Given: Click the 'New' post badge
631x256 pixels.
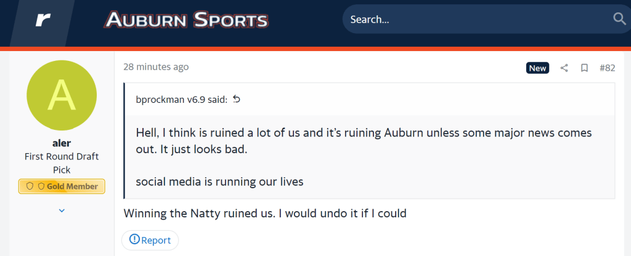Looking at the screenshot, I should pos(537,68).
